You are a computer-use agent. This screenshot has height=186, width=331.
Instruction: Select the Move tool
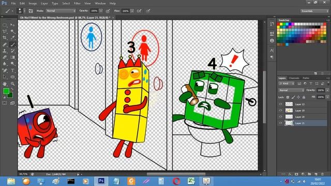point(12,25)
